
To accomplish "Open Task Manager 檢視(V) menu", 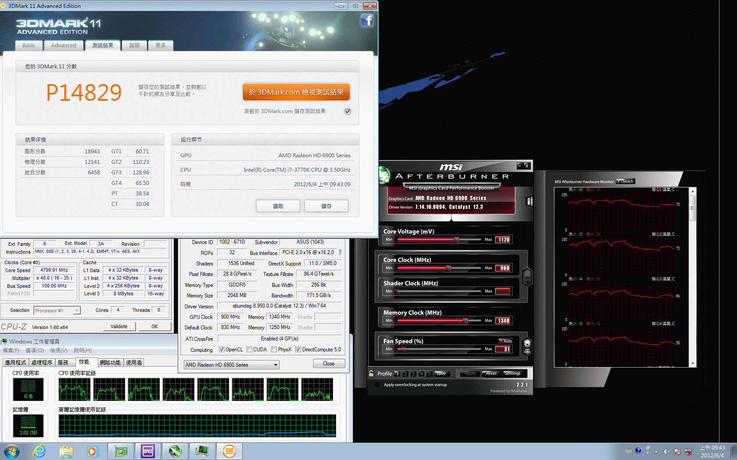I will pyautogui.click(x=59, y=350).
